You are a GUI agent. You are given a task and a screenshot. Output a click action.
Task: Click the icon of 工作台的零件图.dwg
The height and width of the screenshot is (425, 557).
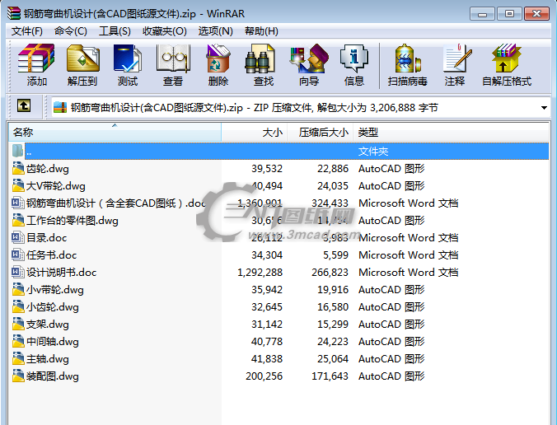[x=18, y=220]
